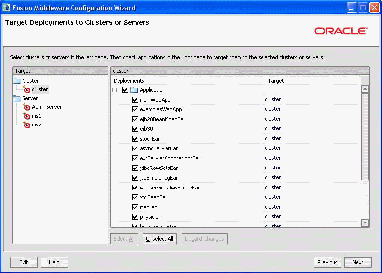Uncheck the physician checkbox
Viewport: 382px width, 273px height.
(x=135, y=217)
